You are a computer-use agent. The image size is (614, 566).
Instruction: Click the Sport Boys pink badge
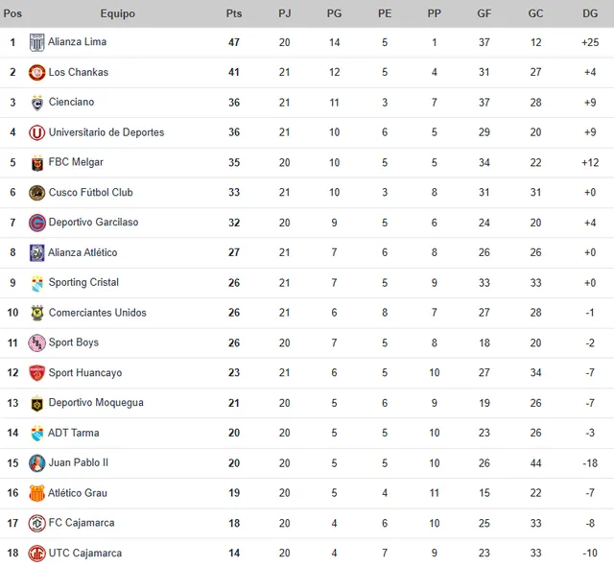coord(36,342)
